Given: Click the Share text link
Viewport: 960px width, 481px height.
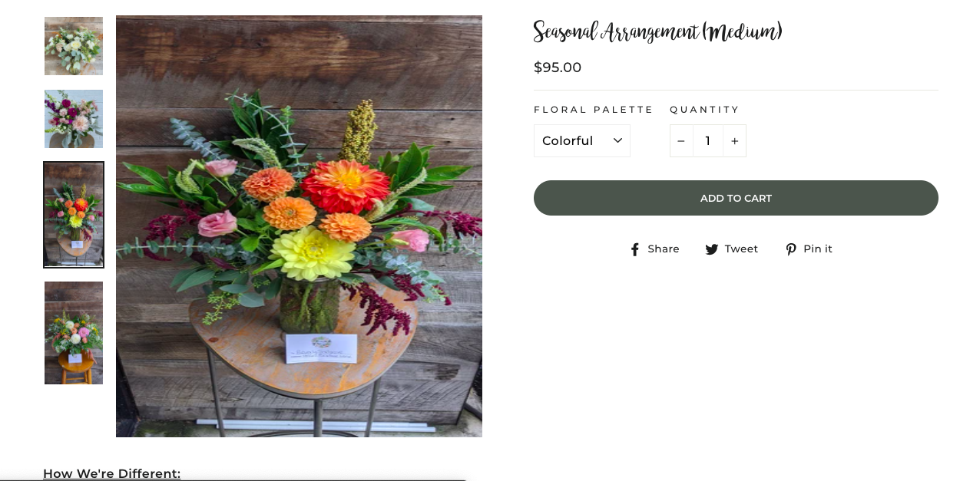Looking at the screenshot, I should [664, 249].
